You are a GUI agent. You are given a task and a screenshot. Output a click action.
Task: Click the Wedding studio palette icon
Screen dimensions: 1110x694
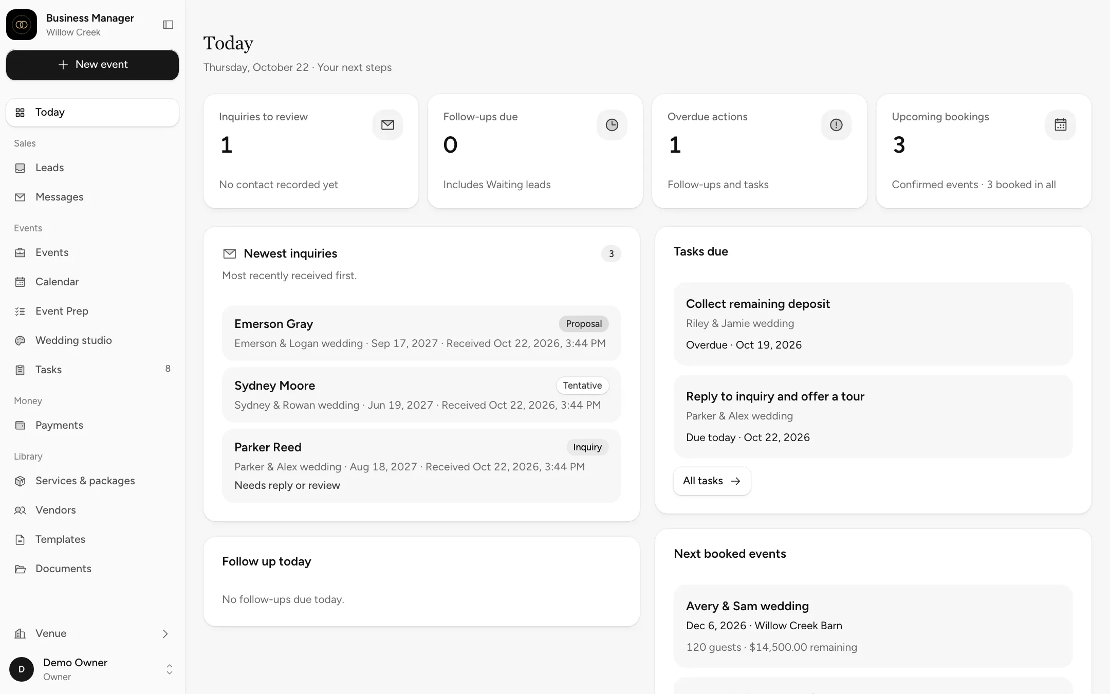tap(20, 340)
